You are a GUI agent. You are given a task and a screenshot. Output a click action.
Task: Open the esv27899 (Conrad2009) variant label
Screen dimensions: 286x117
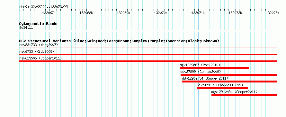point(201,72)
